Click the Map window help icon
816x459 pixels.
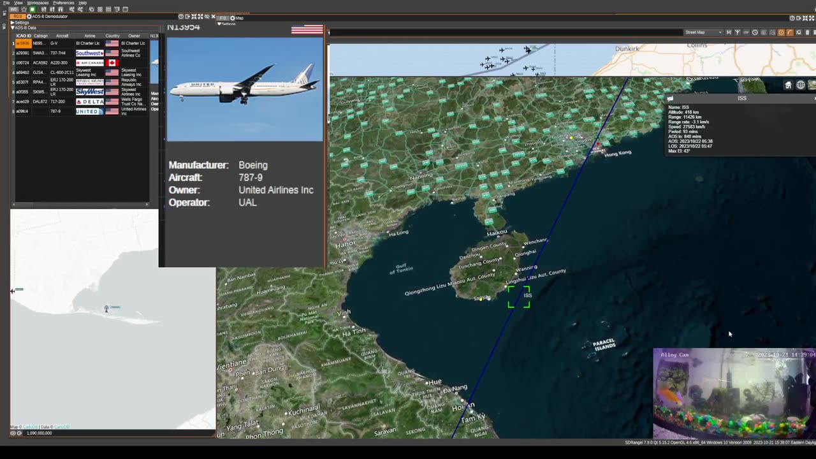pyautogui.click(x=792, y=18)
